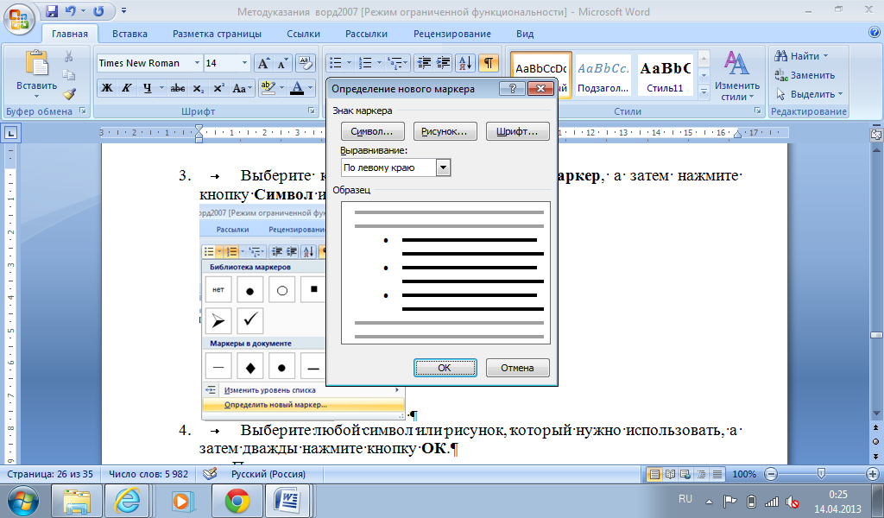
Task: Switch to the Рецензирование tab
Action: (x=451, y=34)
